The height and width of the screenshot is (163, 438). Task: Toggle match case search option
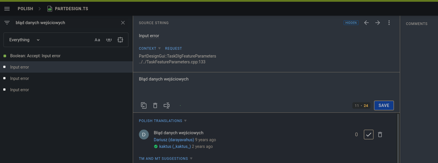coord(97,40)
